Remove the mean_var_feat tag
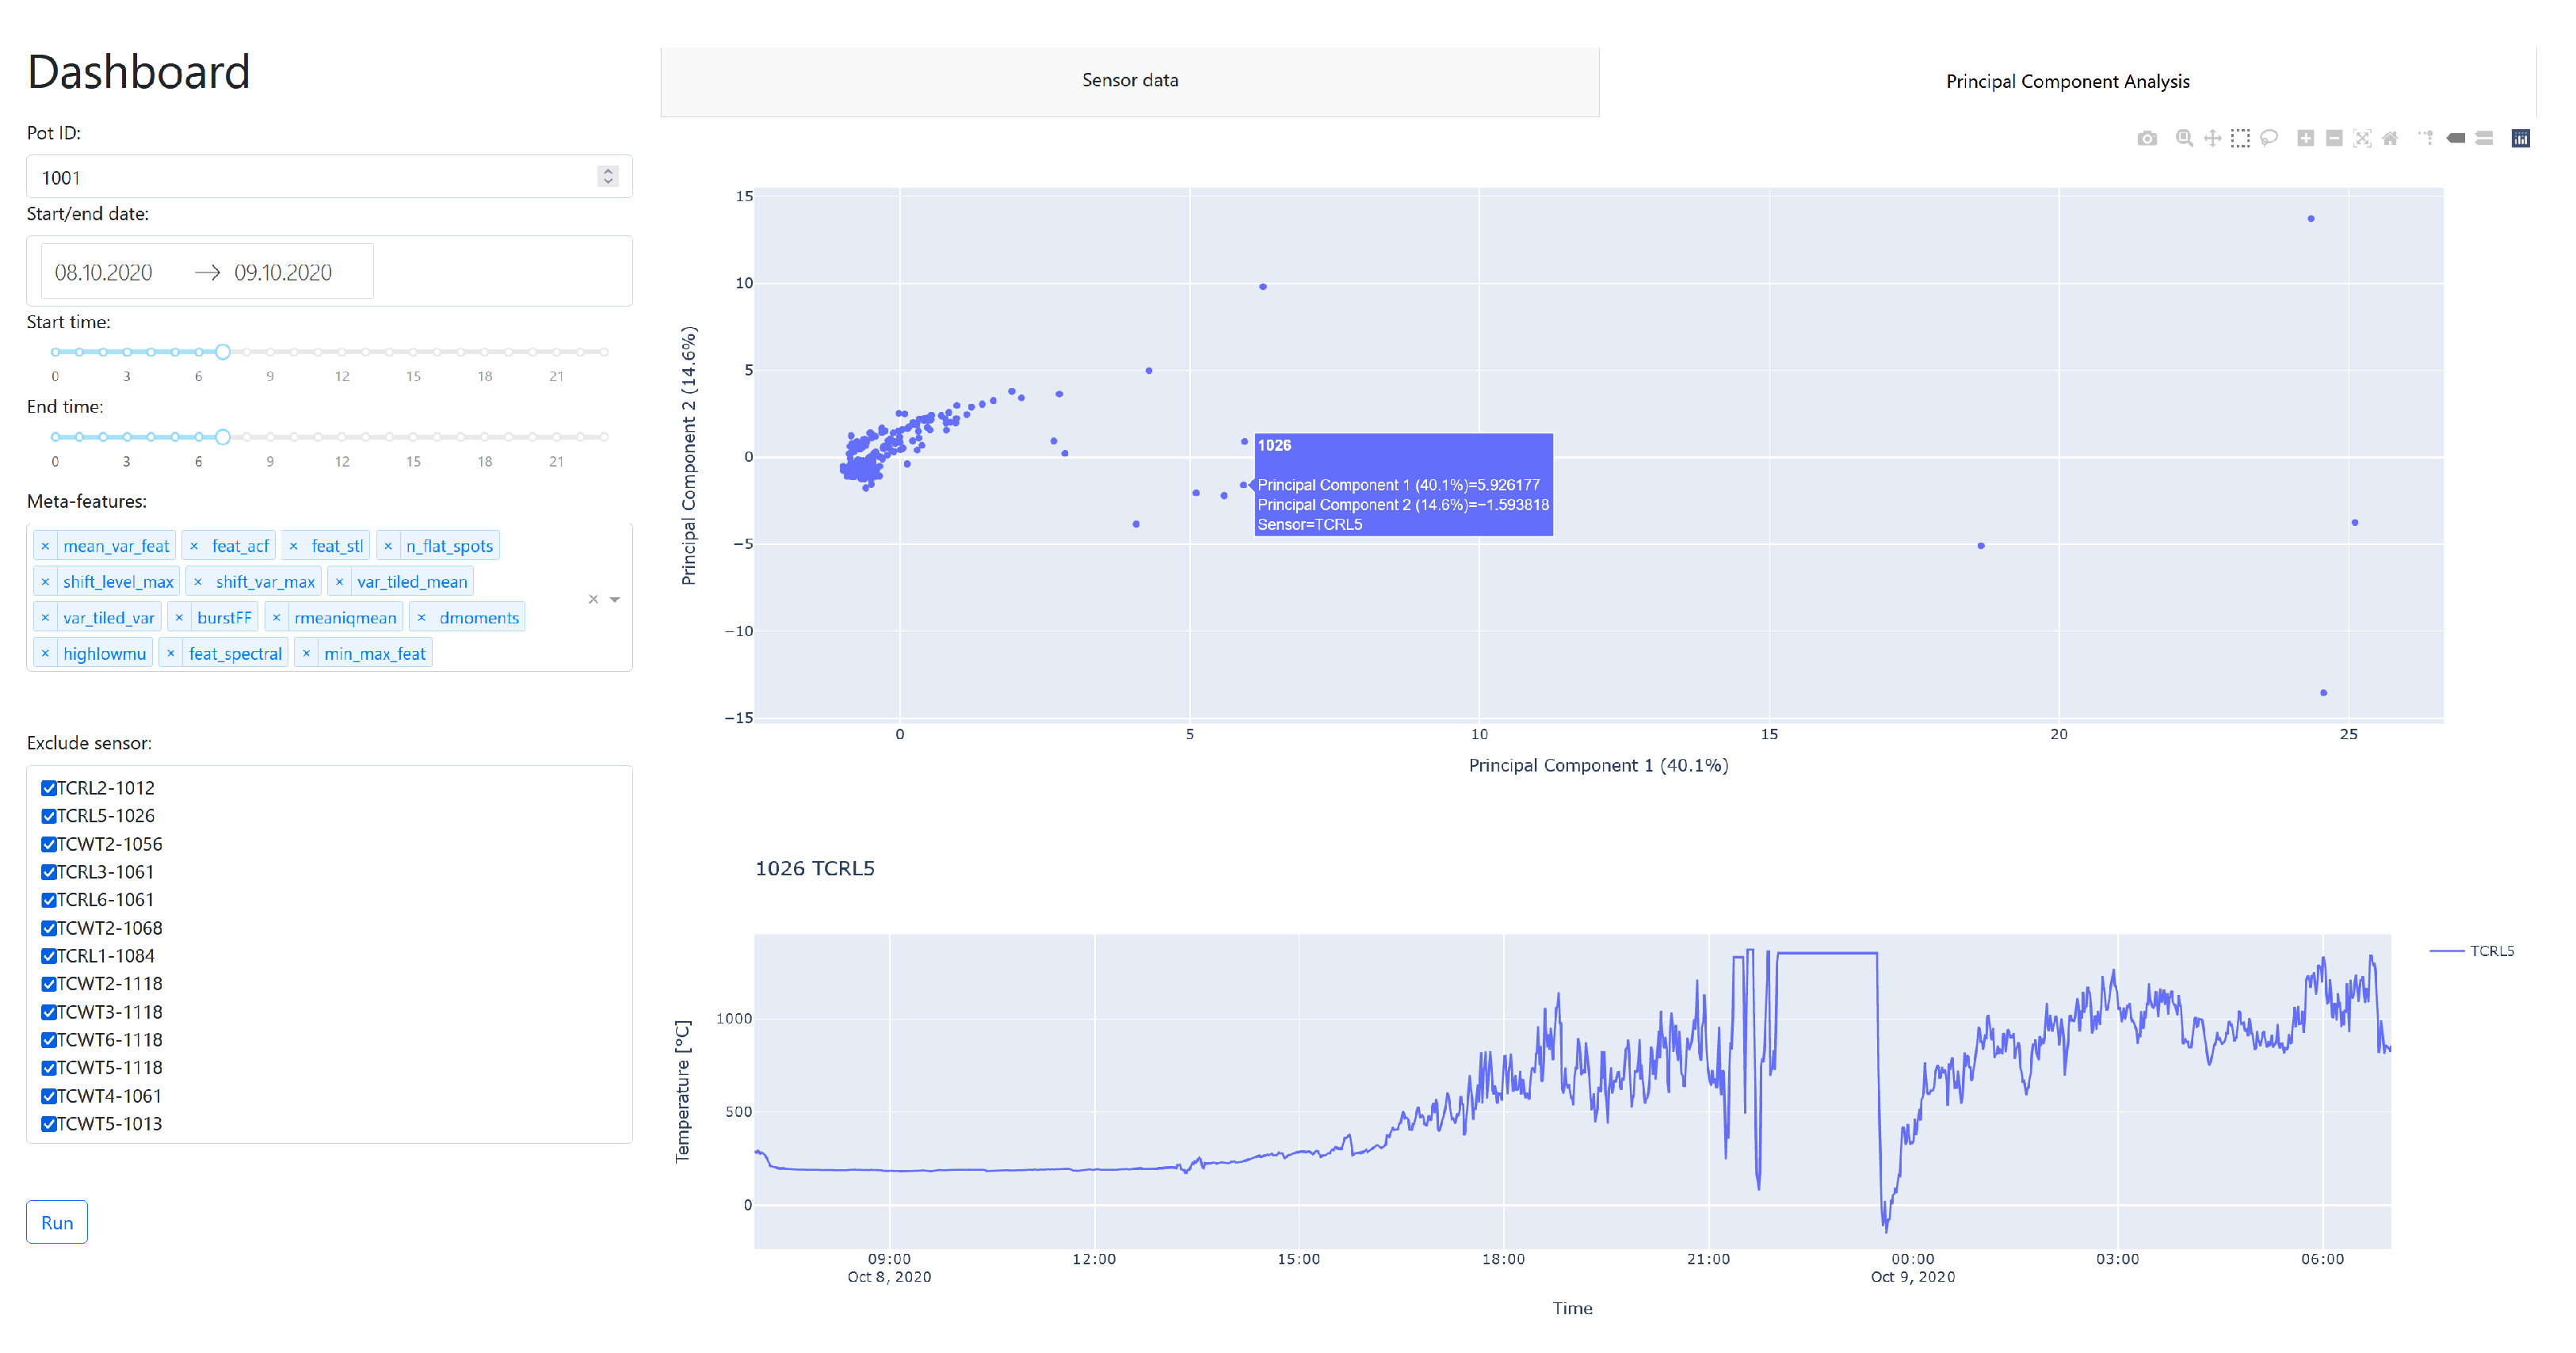This screenshot has height=1353, width=2576. [x=45, y=546]
